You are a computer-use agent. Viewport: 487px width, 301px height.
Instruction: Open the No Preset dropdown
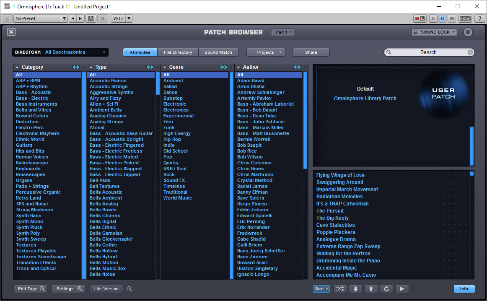40,18
